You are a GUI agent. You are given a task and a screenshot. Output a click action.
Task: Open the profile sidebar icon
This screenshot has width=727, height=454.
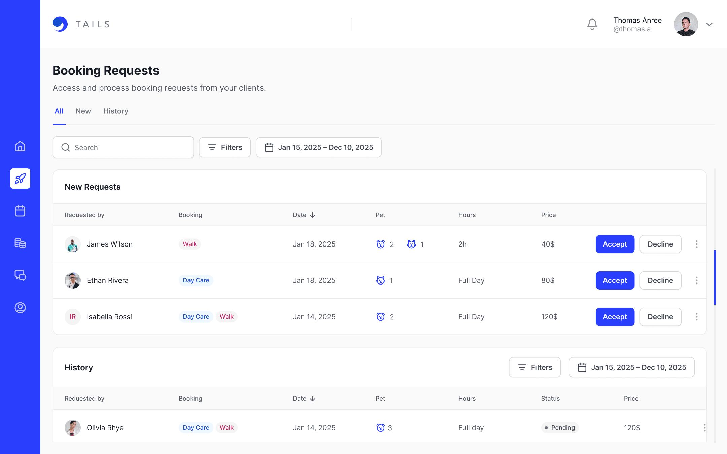coord(20,308)
